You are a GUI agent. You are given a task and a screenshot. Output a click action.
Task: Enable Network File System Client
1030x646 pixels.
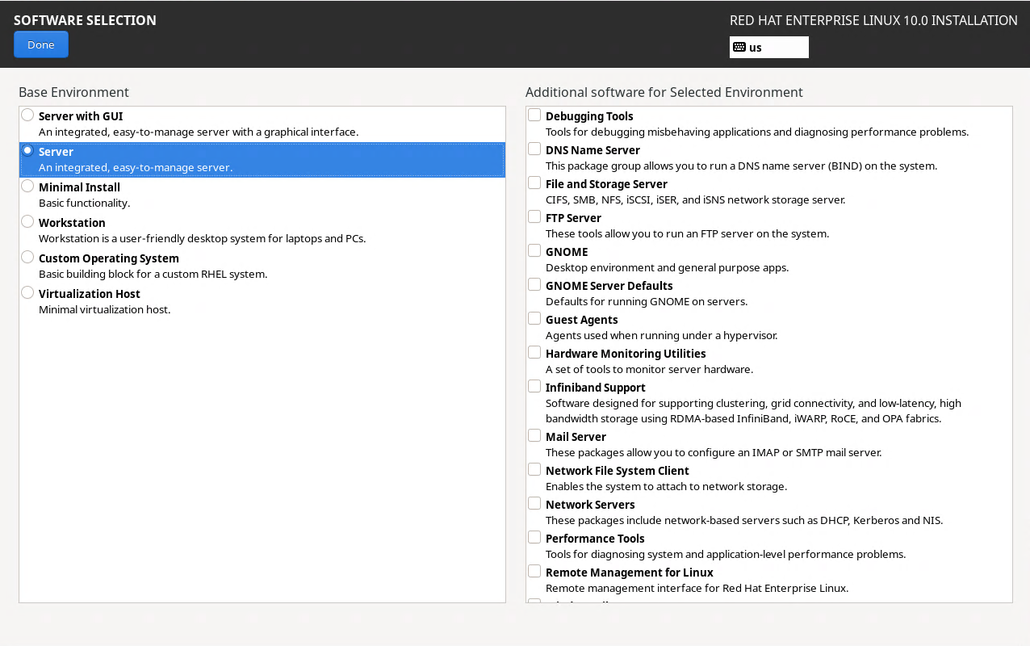point(534,470)
